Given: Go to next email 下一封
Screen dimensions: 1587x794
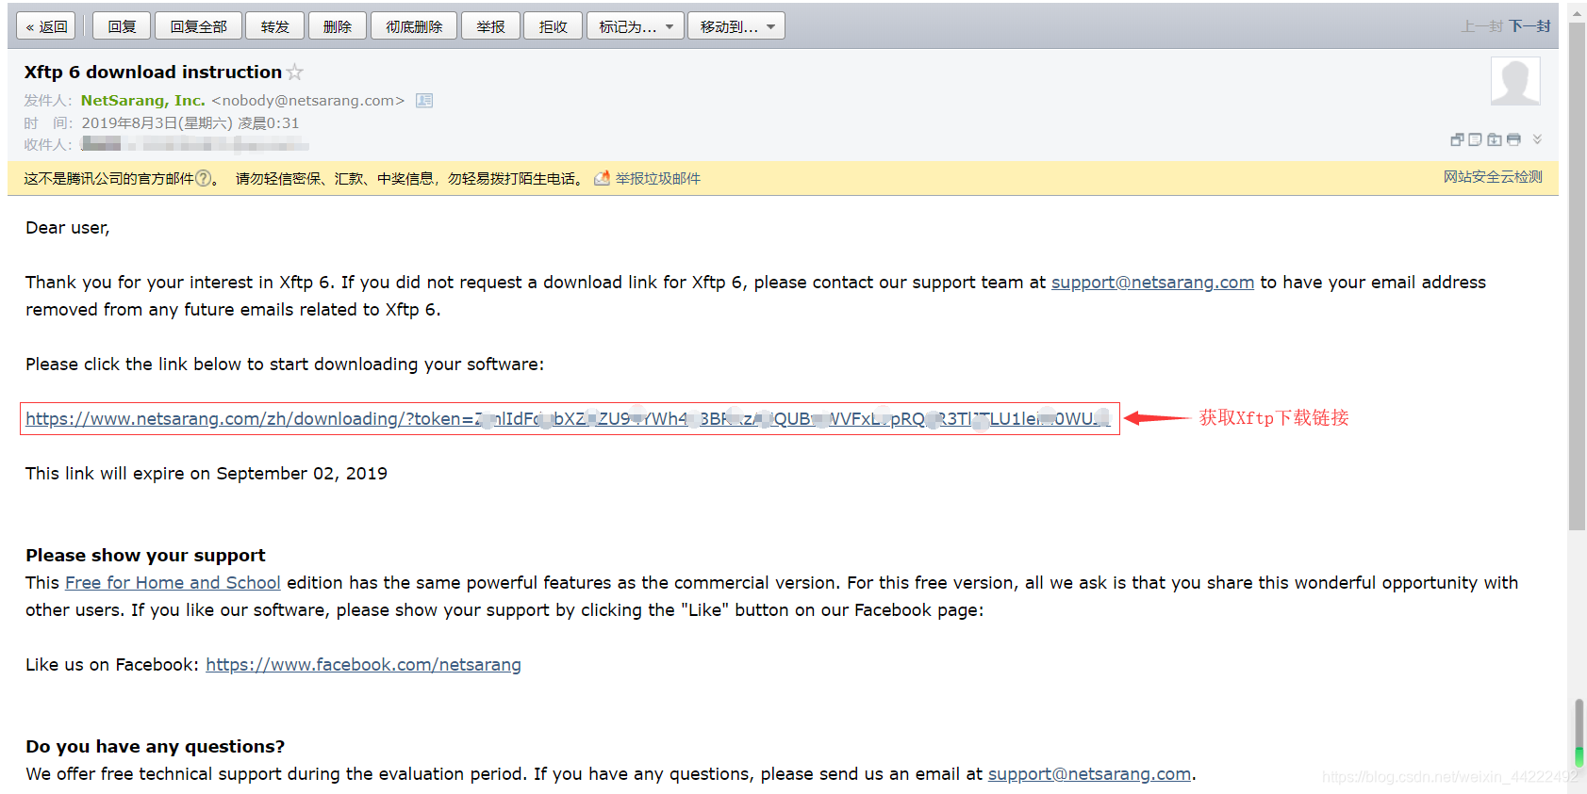Looking at the screenshot, I should coord(1529,26).
